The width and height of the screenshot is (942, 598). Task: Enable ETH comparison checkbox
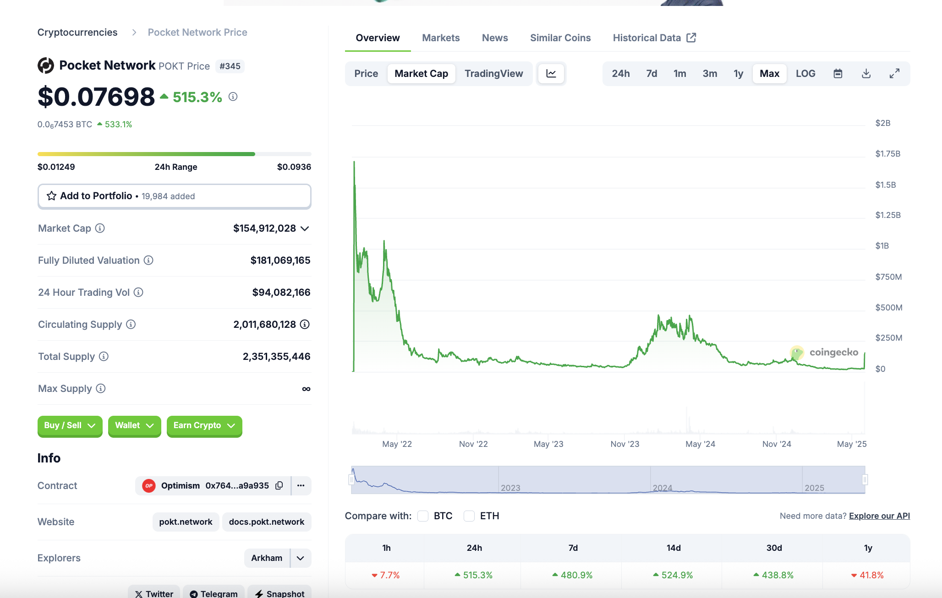coord(469,516)
